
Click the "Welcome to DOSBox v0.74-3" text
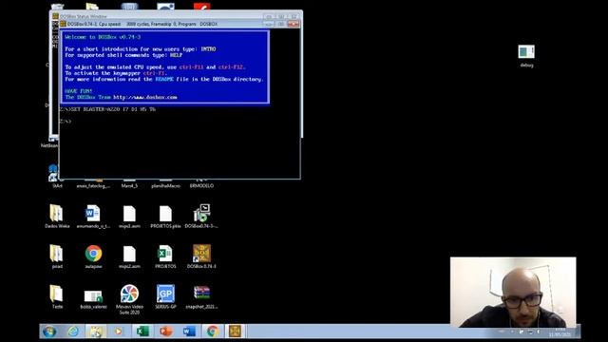103,37
